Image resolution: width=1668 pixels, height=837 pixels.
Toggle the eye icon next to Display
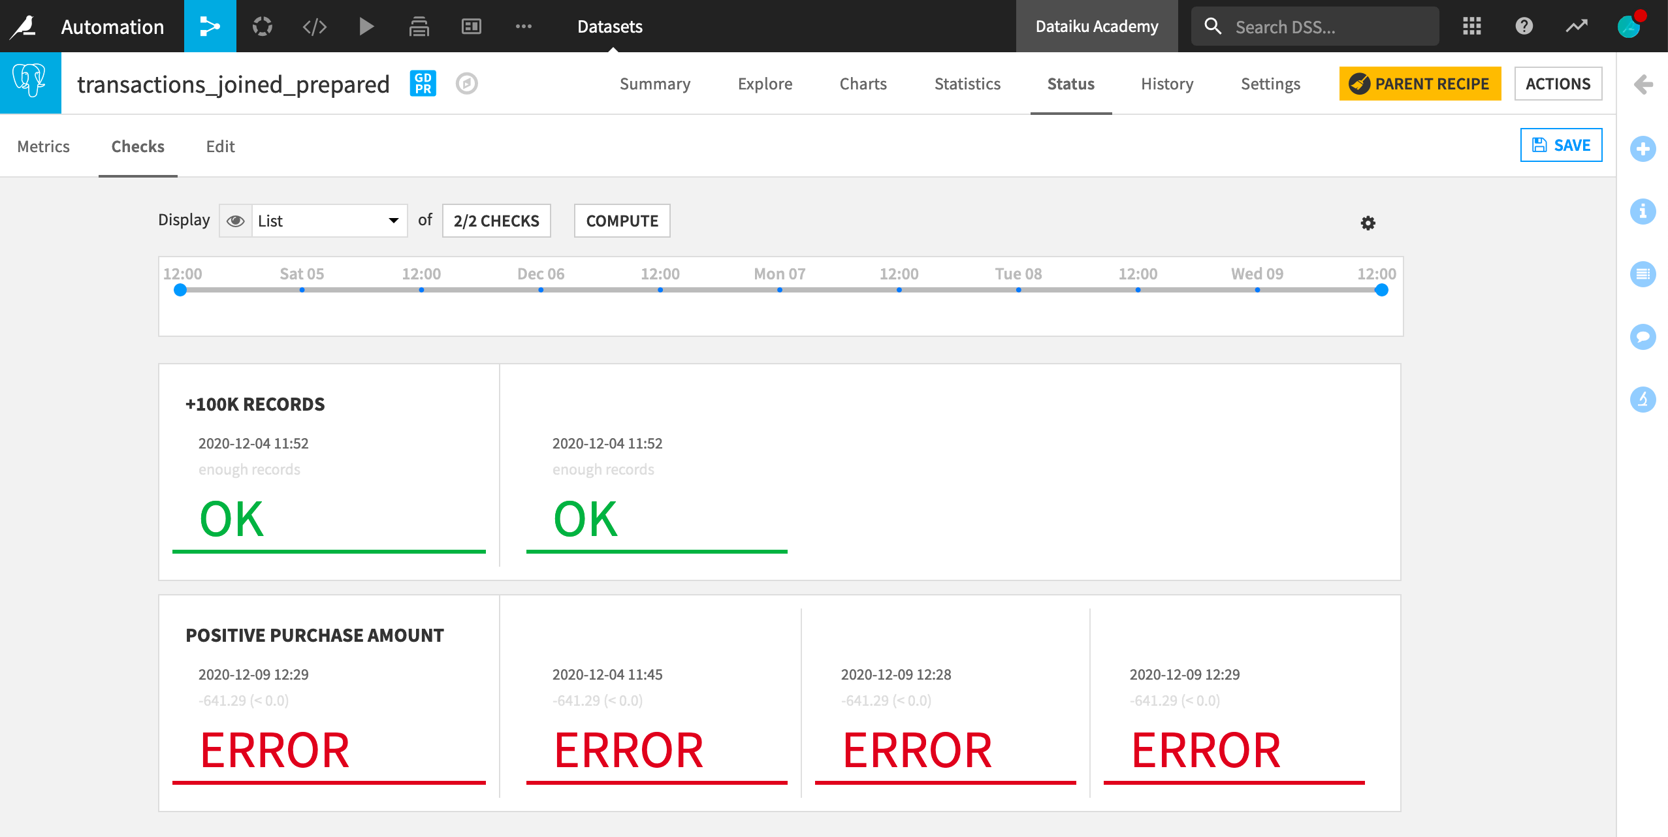(236, 221)
